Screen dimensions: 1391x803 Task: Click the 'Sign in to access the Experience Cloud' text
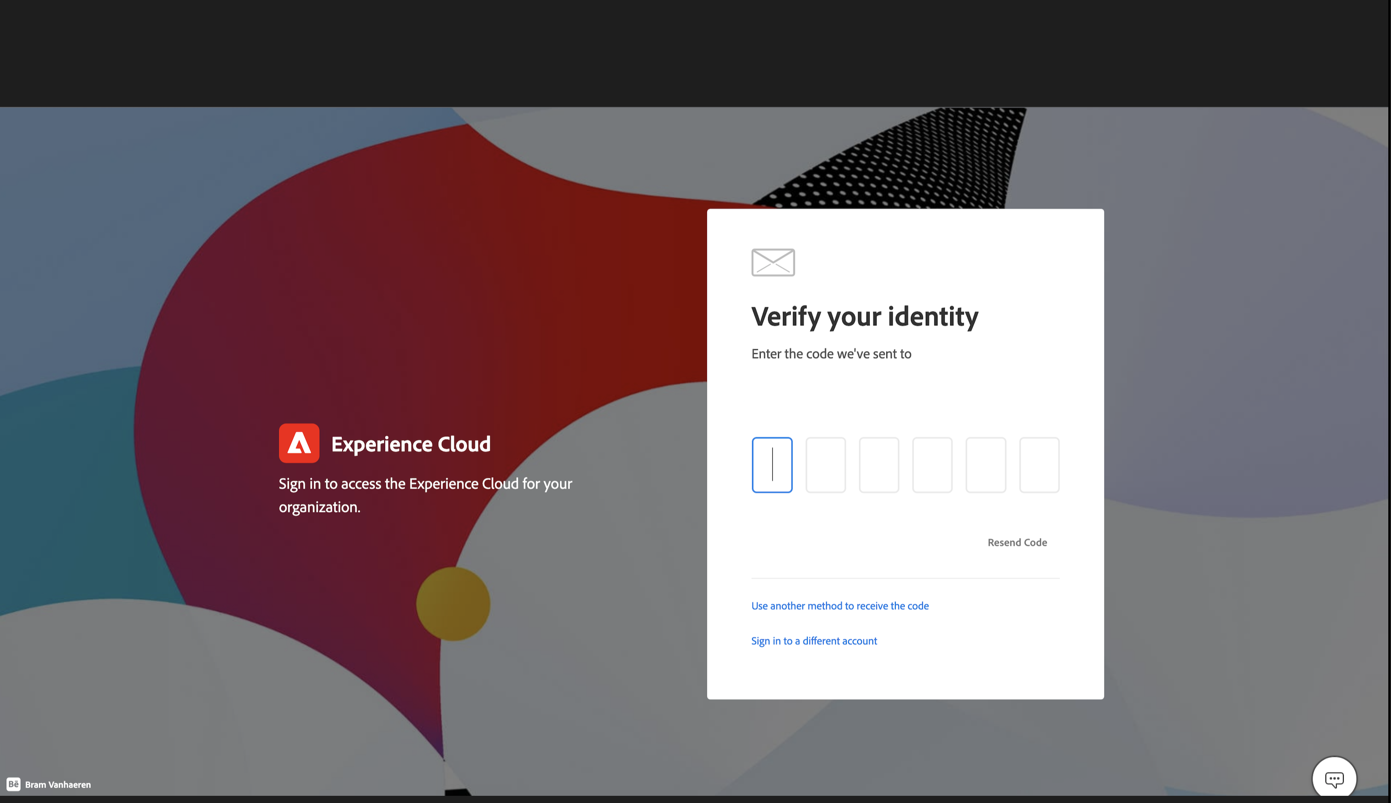(426, 495)
